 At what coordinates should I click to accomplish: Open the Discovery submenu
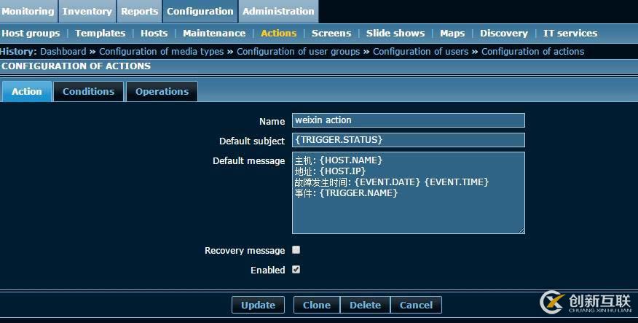coord(504,34)
